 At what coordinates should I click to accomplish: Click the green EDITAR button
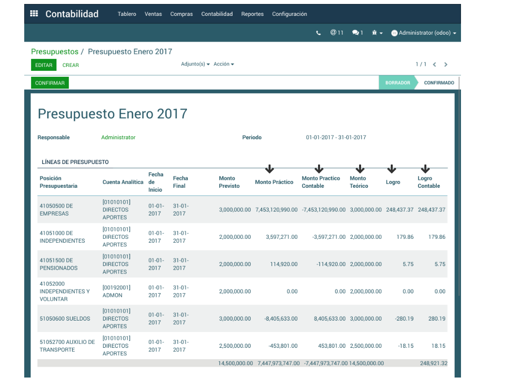tap(44, 65)
